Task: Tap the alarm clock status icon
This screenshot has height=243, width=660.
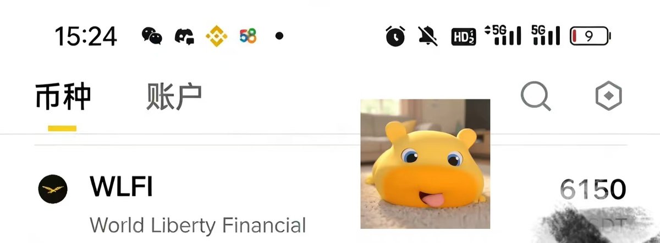Action: point(395,36)
